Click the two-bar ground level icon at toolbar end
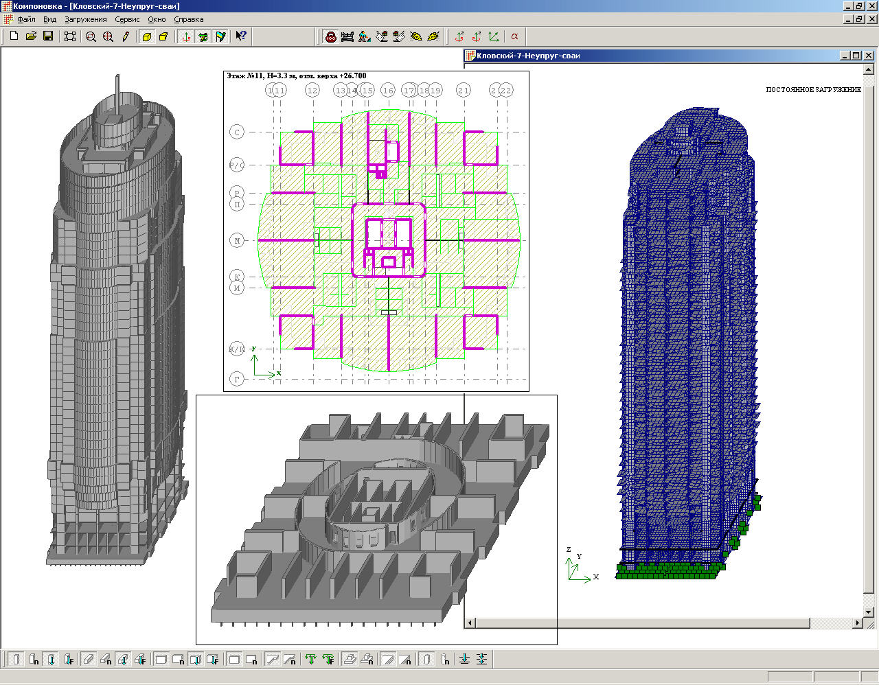This screenshot has height=685, width=879. point(482,660)
